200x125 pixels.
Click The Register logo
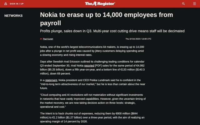tap(100, 4)
